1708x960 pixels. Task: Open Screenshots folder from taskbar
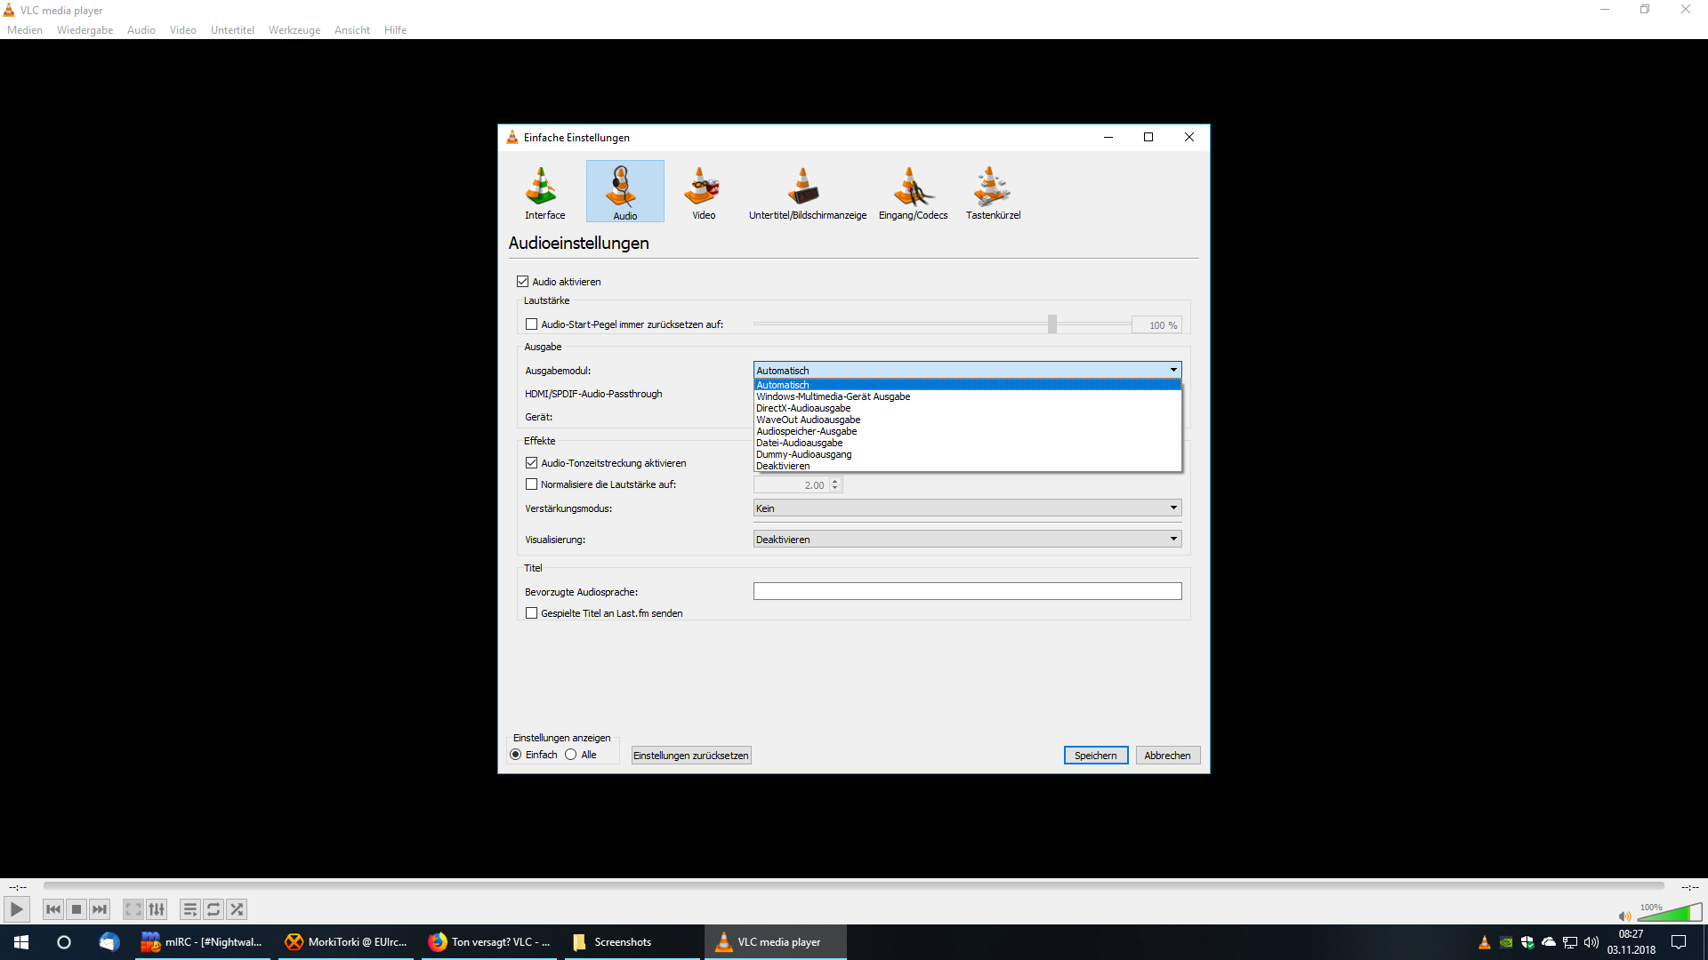click(632, 942)
